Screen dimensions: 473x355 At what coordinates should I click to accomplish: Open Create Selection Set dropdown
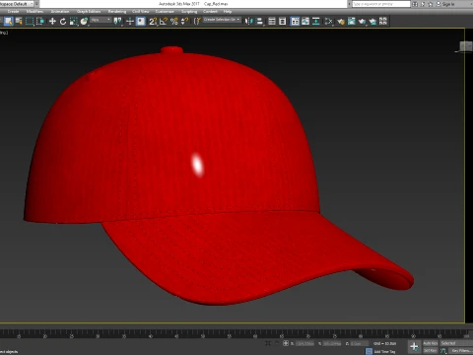(x=222, y=20)
